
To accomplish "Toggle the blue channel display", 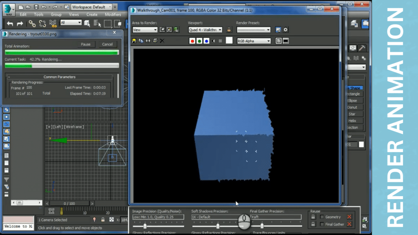I will click(x=206, y=41).
